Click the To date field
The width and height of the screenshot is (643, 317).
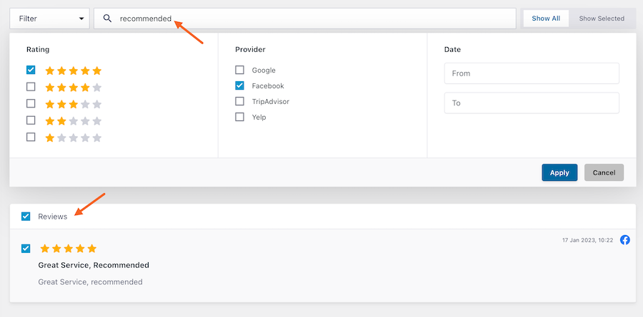point(531,103)
